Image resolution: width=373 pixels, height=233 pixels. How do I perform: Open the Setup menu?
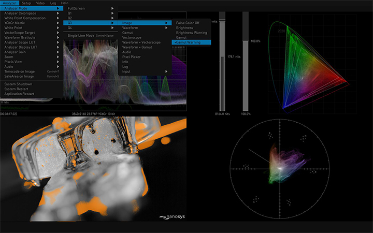(x=26, y=3)
